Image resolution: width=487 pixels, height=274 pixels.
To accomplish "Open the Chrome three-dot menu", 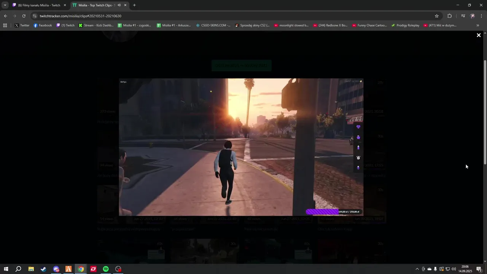I will [x=482, y=16].
